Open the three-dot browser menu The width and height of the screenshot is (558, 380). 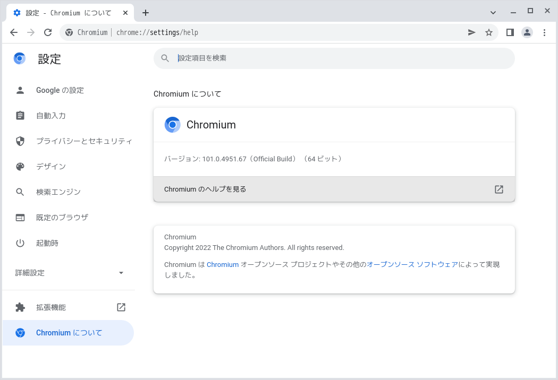(x=544, y=32)
